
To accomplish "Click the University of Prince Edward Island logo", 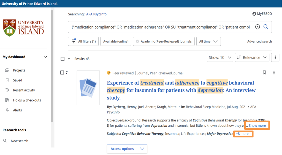I will click(x=24, y=27).
